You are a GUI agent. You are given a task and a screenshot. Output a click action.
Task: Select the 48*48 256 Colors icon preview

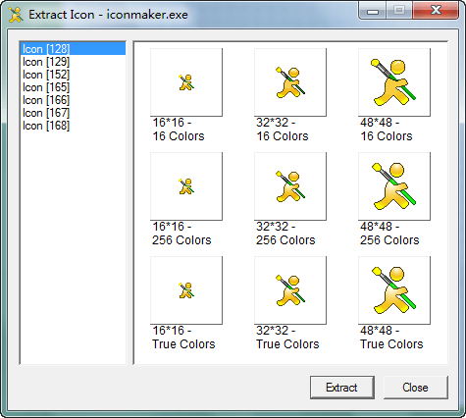[x=394, y=186]
